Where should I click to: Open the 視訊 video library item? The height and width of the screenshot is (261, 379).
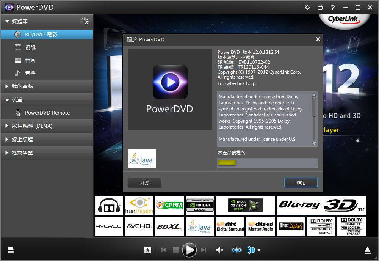click(x=47, y=47)
